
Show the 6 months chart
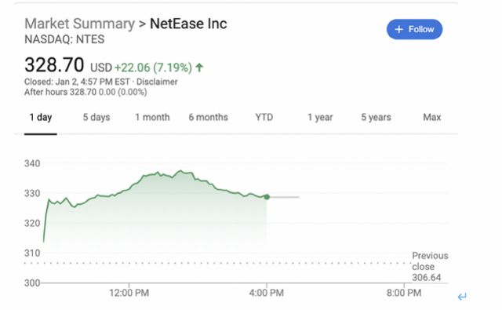click(209, 117)
